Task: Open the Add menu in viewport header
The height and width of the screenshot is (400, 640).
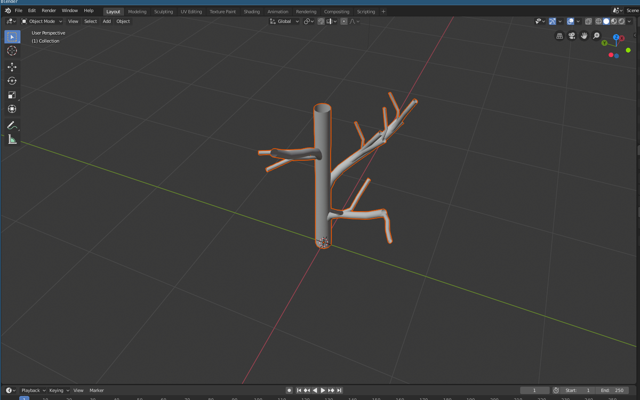Action: click(107, 21)
